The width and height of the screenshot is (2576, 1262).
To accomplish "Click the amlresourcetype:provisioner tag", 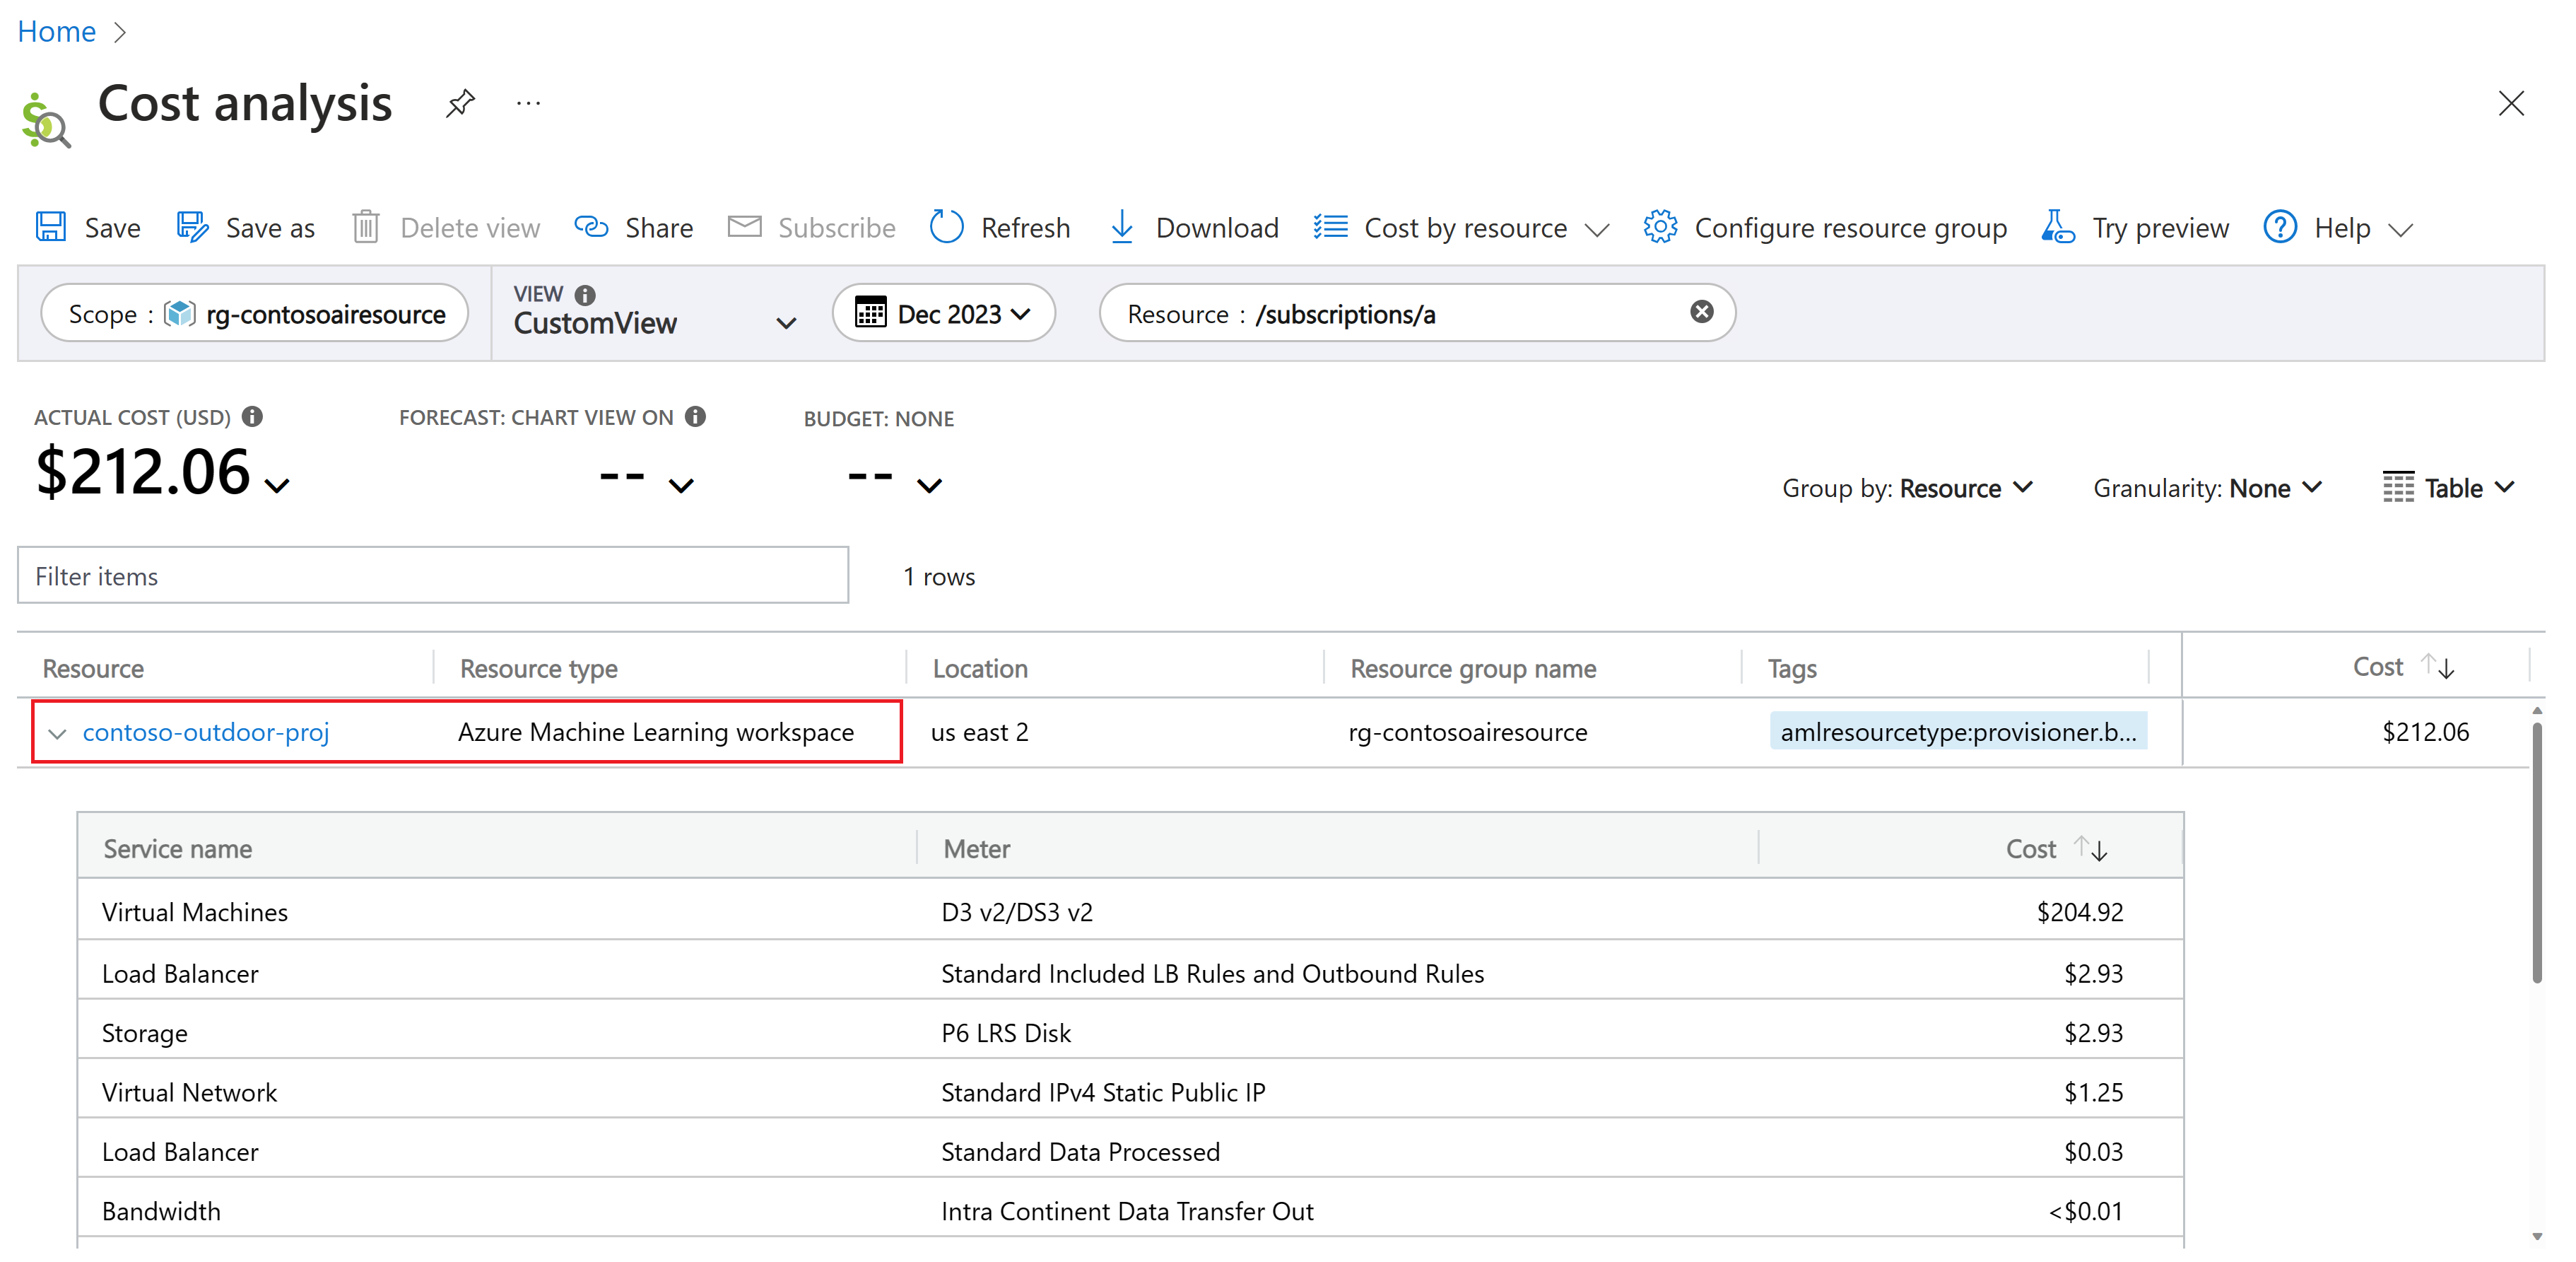I will pos(1958,730).
